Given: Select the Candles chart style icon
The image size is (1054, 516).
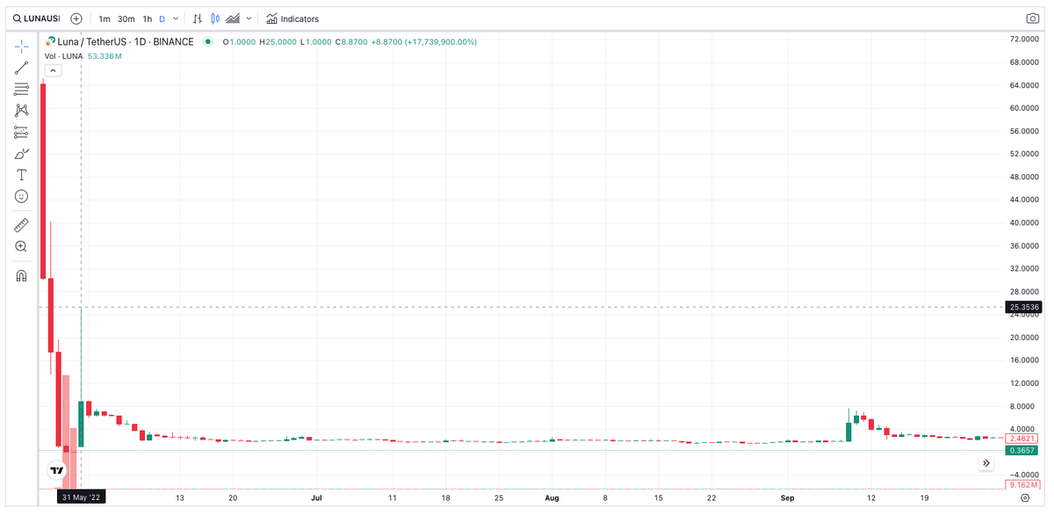Looking at the screenshot, I should coord(214,18).
